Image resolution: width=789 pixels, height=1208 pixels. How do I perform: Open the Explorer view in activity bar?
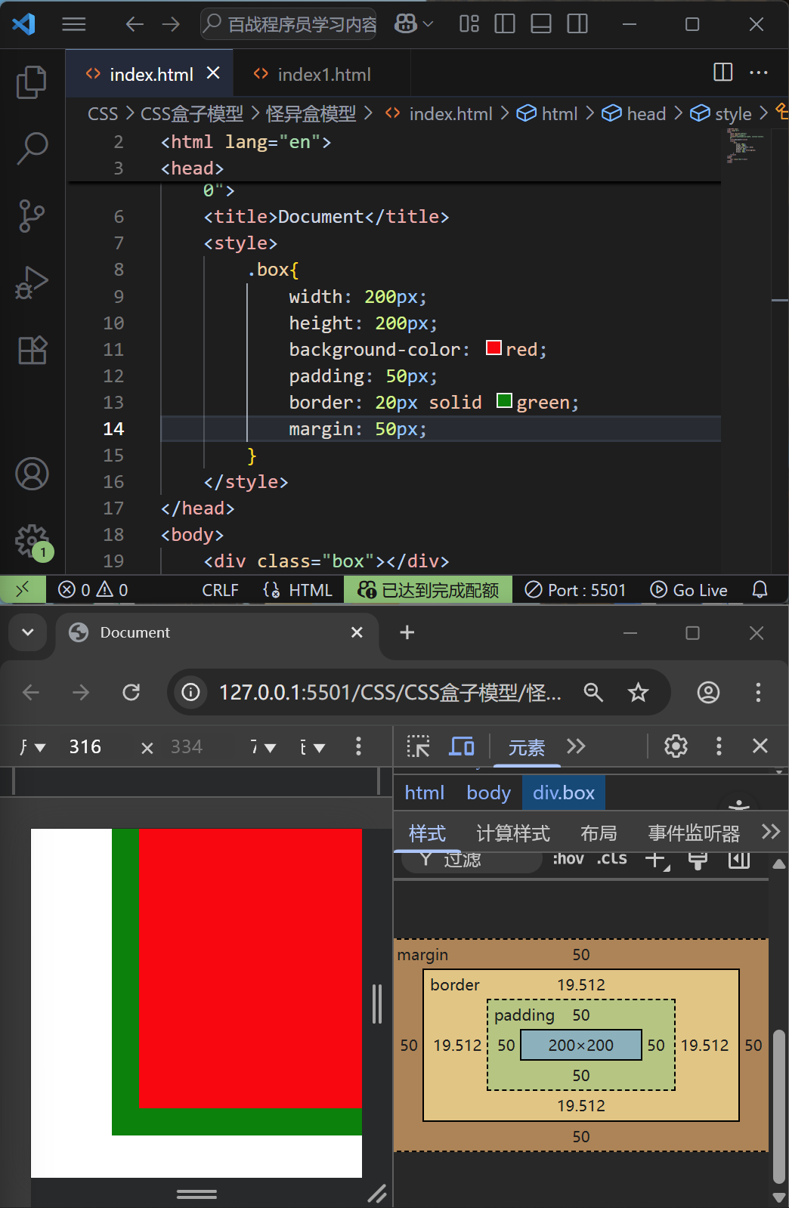(32, 82)
